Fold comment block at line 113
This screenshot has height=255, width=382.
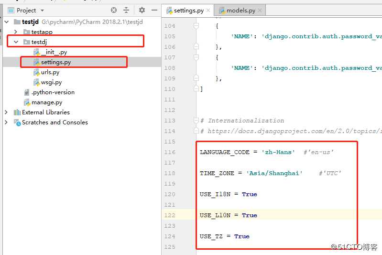pos(196,120)
